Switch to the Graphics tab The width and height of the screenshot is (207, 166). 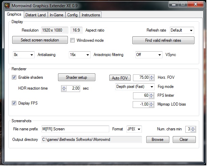pos(14,14)
